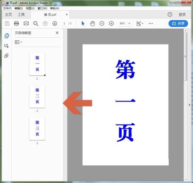Click the Print icon in toolbar
The width and height of the screenshot is (193, 183).
[16, 23]
